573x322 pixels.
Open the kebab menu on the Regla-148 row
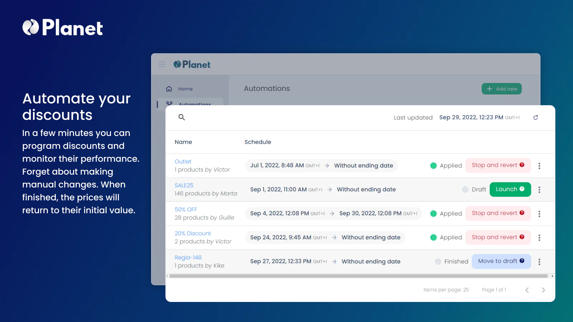[x=539, y=262]
